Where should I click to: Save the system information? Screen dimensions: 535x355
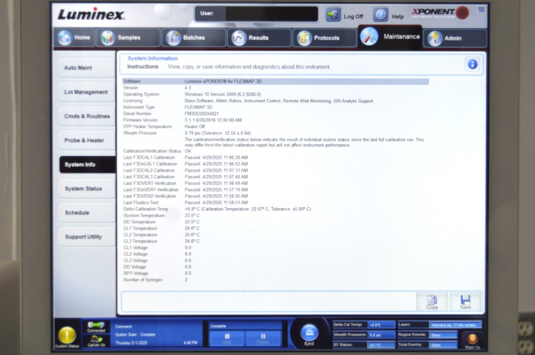click(465, 302)
